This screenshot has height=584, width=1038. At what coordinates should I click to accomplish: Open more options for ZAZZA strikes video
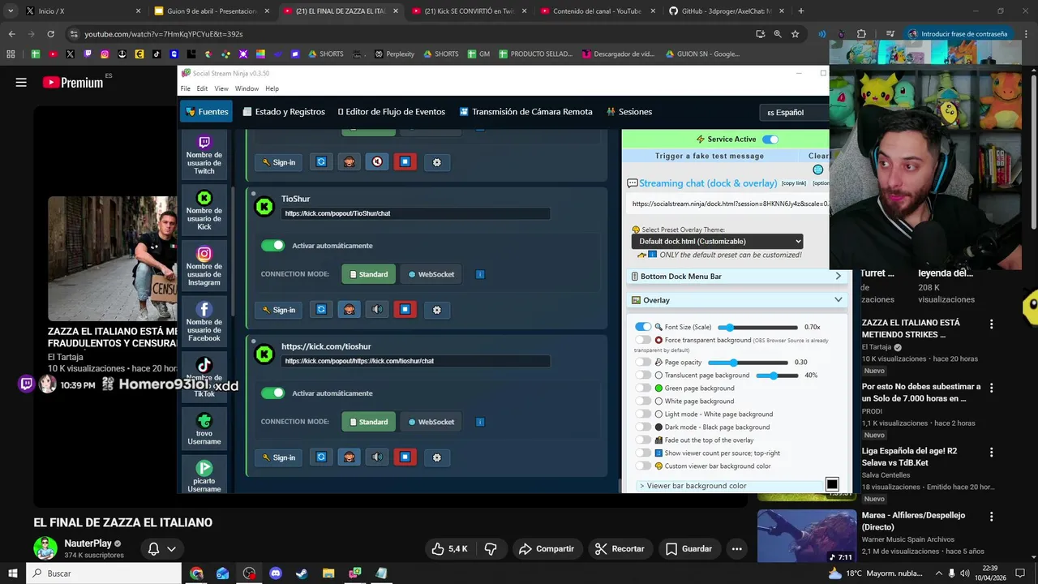(991, 324)
